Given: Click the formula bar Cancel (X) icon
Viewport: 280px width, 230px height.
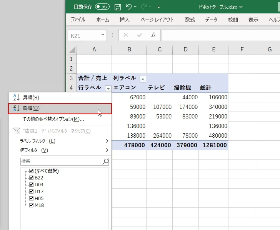Looking at the screenshot, I should coord(126,35).
